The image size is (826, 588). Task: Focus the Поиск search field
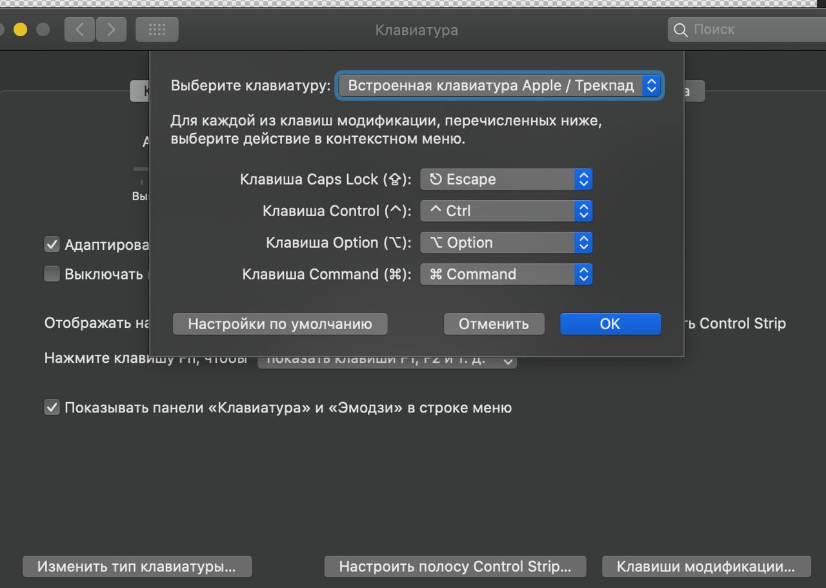point(747,30)
